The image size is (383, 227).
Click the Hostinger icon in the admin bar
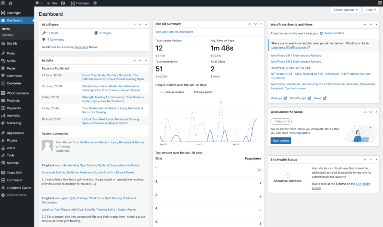(72, 3)
